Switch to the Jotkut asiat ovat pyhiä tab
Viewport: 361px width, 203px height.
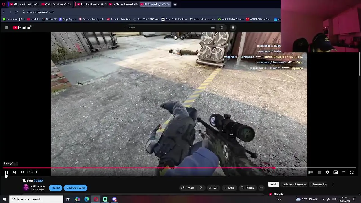point(91,4)
